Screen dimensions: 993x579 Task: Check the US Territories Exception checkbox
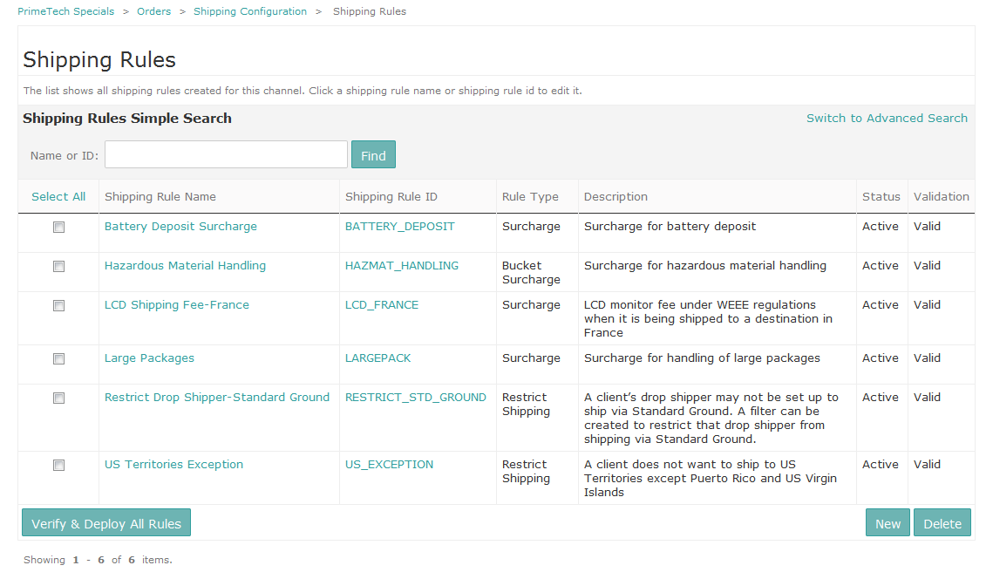[x=58, y=465]
